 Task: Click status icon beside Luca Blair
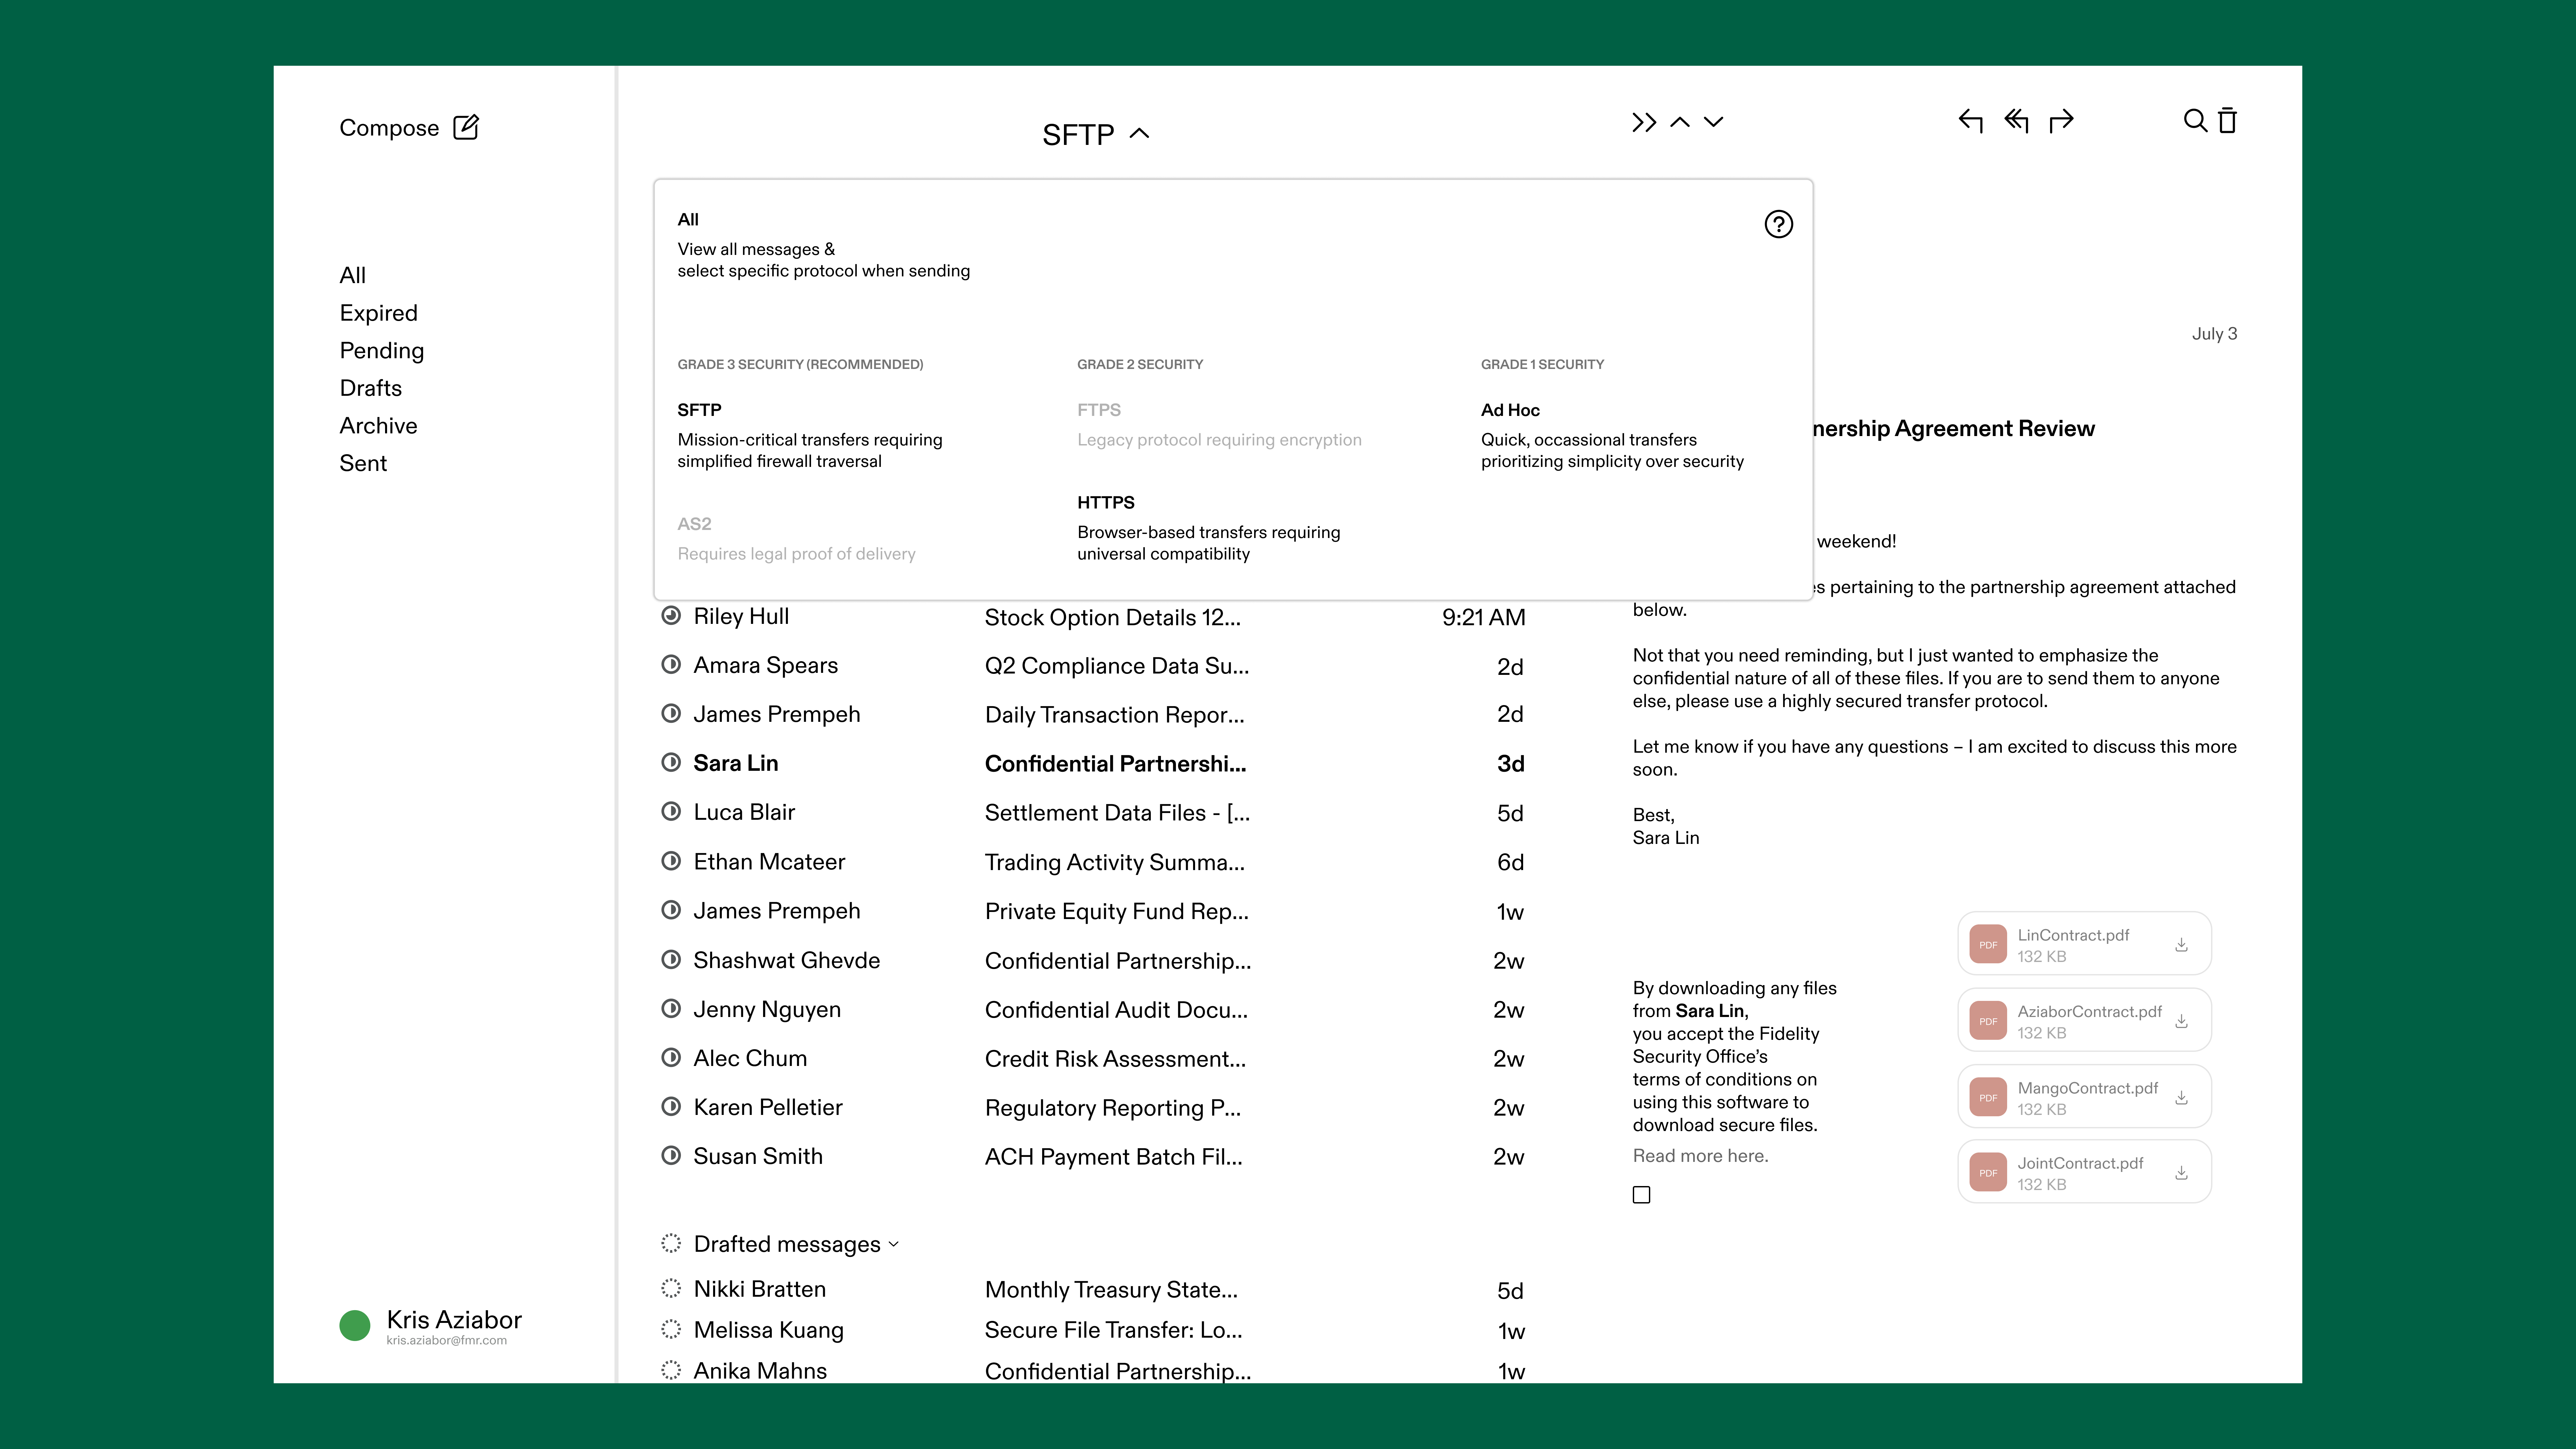click(x=671, y=812)
